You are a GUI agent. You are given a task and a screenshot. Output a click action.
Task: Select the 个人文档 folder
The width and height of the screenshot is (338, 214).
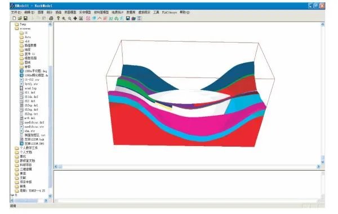tap(23, 152)
